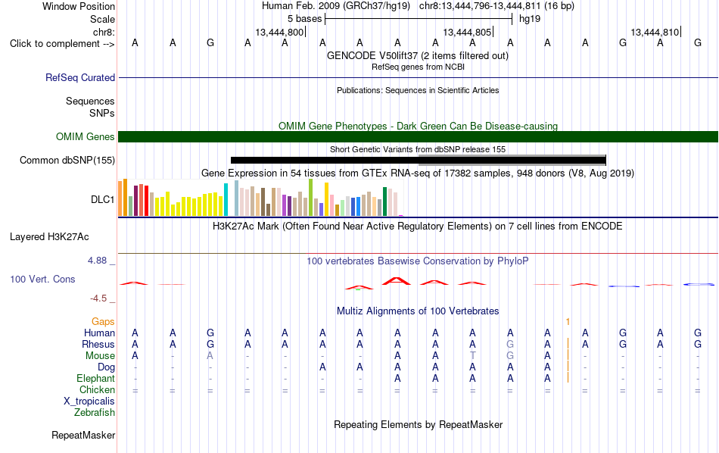Click 'RefSeq genes from NCBI' title

click(x=419, y=67)
